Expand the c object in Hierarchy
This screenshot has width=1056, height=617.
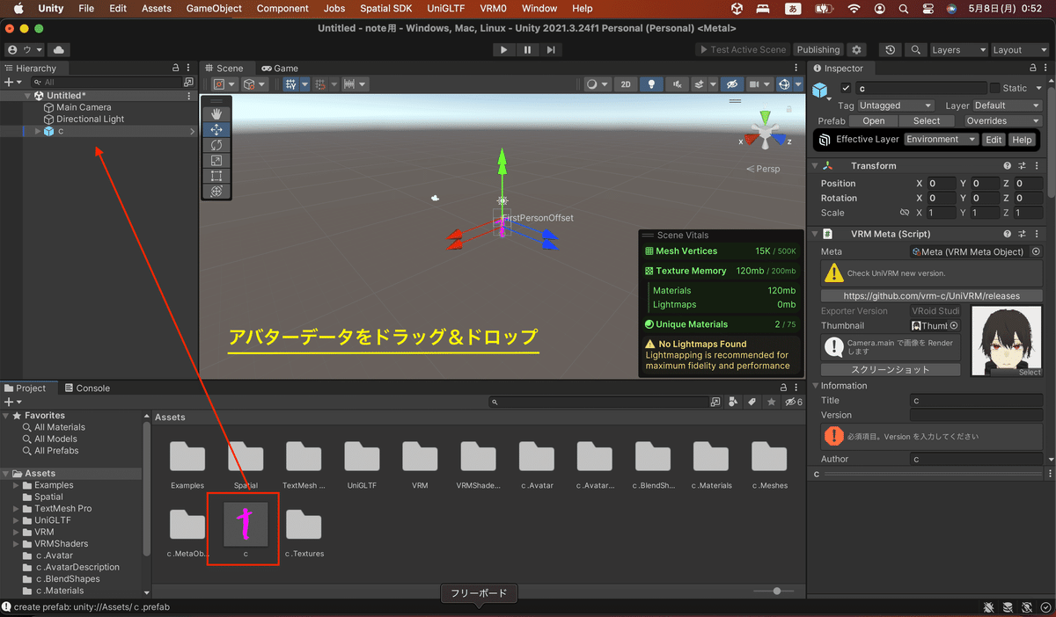(x=37, y=131)
